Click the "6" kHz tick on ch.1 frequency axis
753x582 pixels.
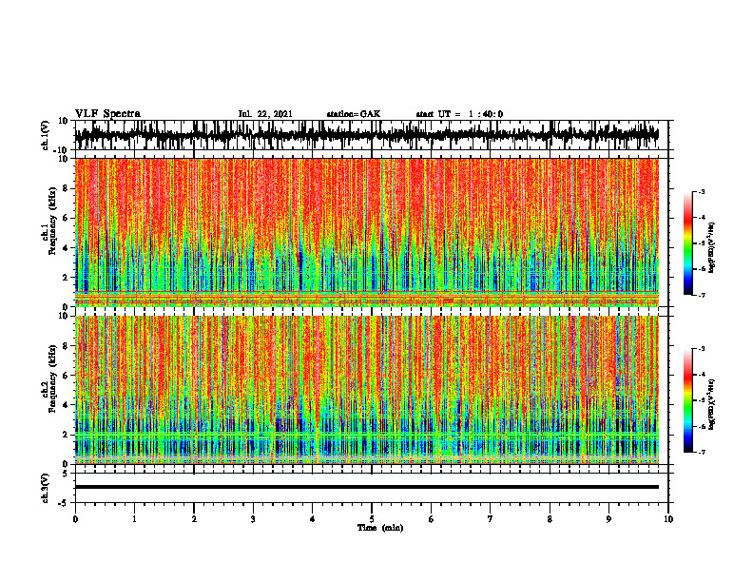coord(66,218)
